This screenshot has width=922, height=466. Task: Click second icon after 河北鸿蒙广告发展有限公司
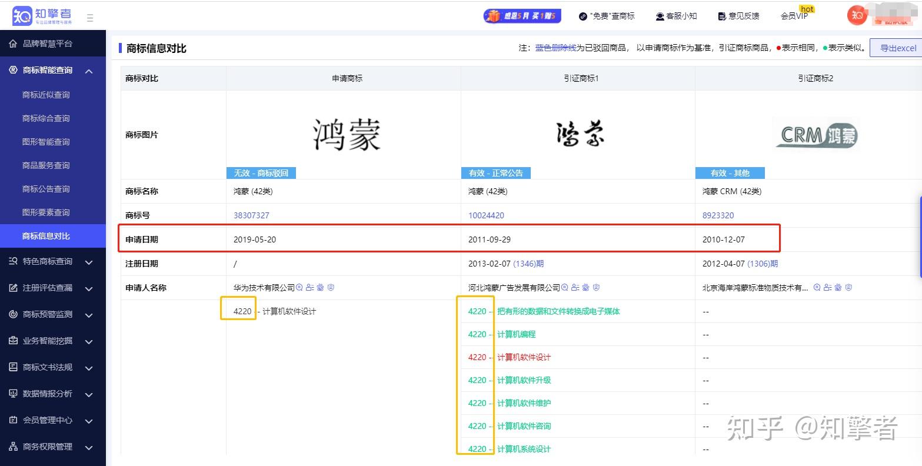(575, 288)
